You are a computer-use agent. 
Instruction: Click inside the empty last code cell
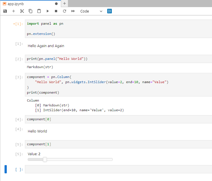tap(118, 169)
